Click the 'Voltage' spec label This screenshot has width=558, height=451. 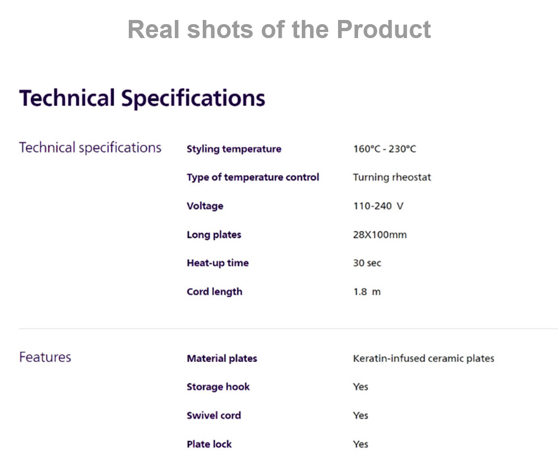point(205,206)
